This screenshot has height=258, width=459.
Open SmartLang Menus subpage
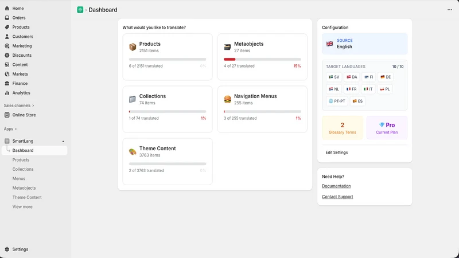19,178
